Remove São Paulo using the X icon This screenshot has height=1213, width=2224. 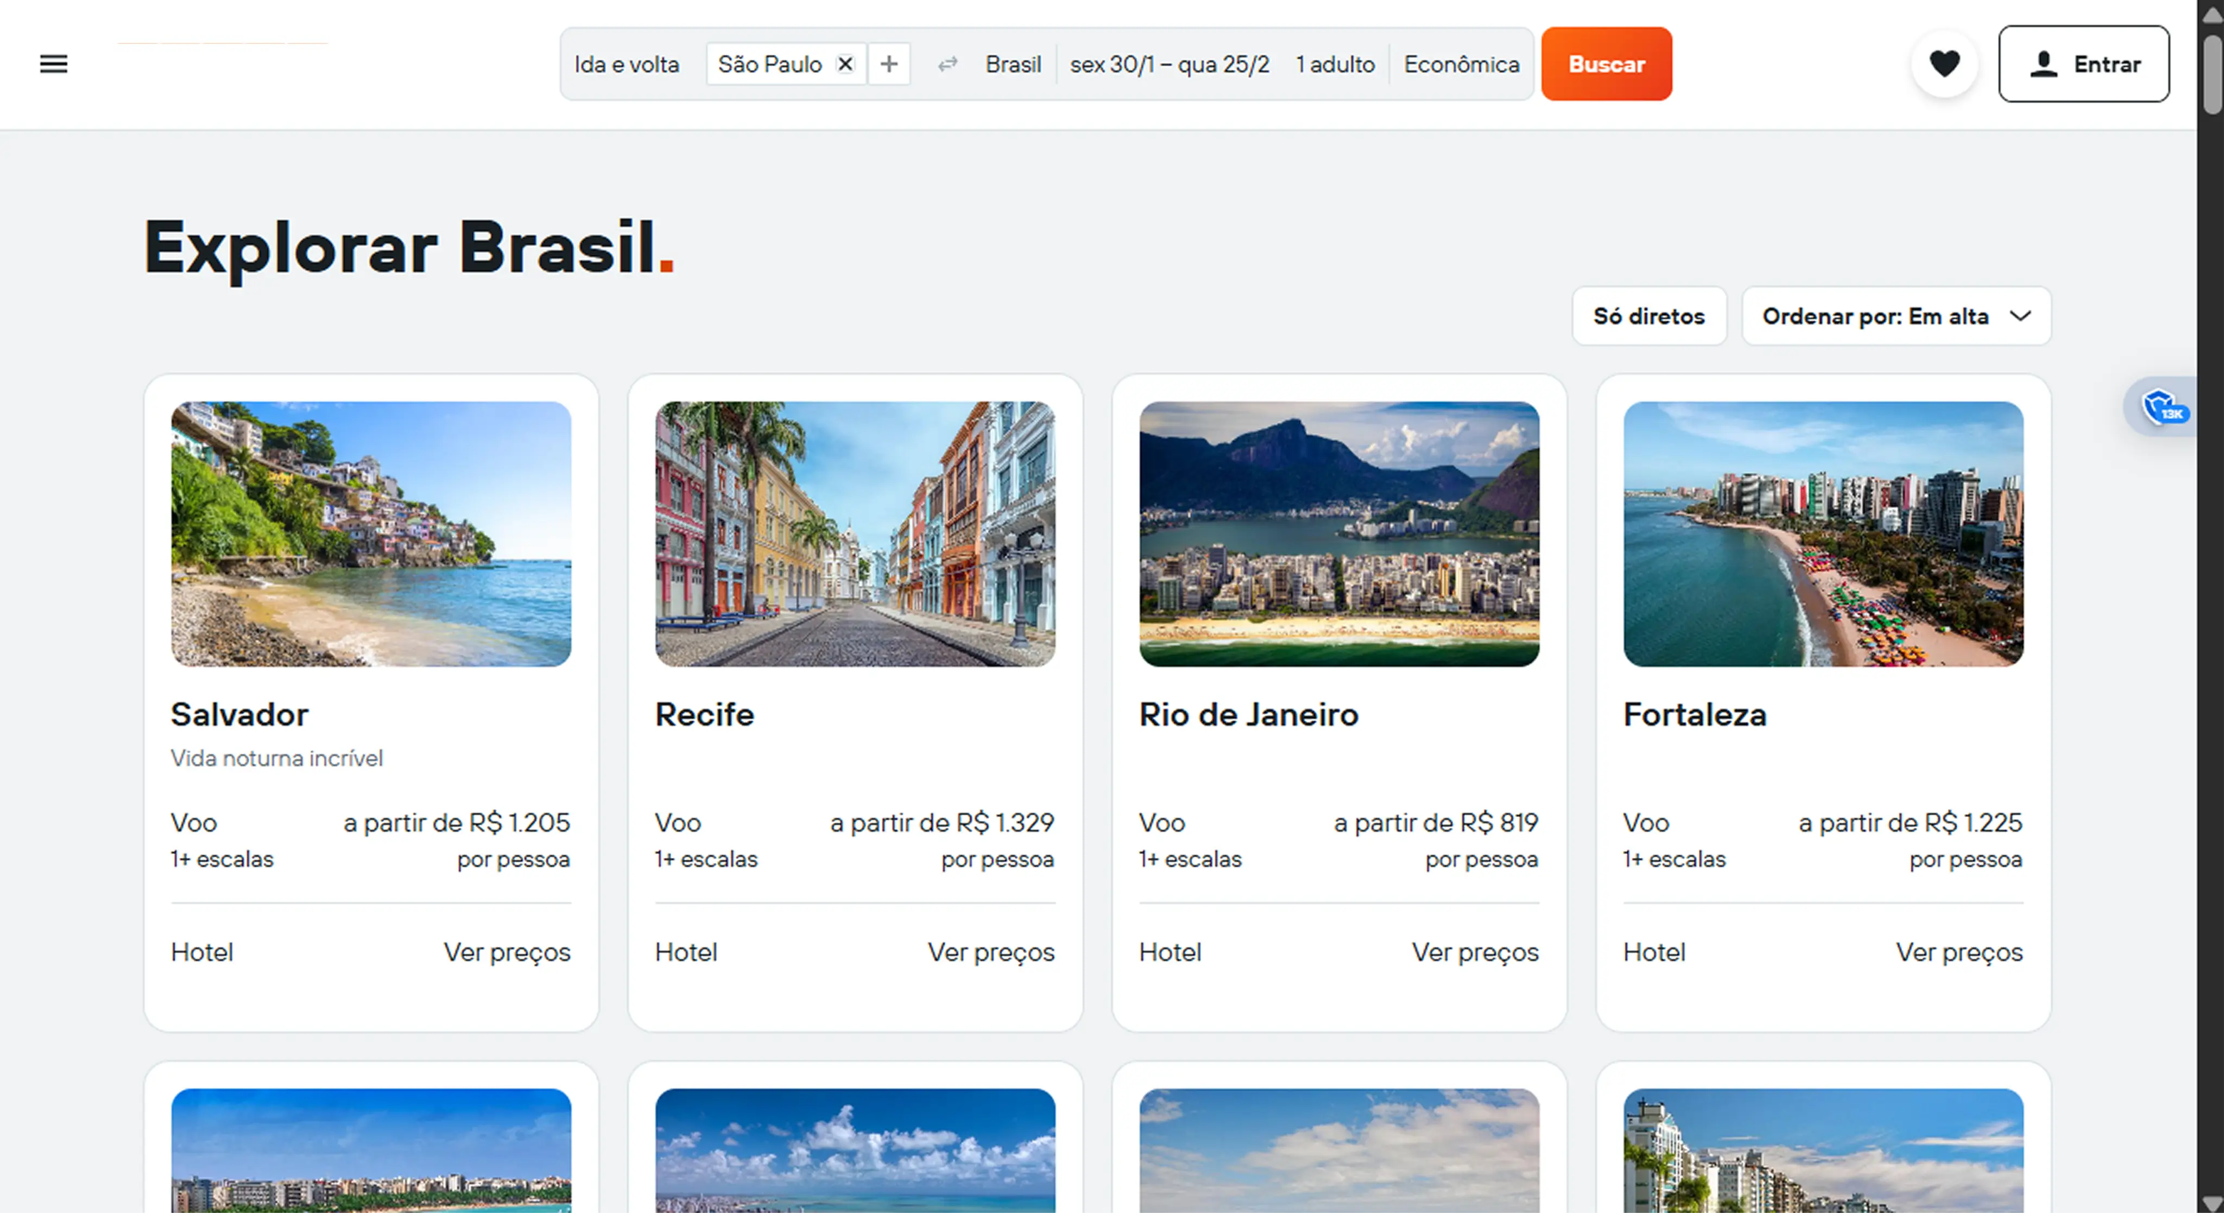tap(844, 63)
